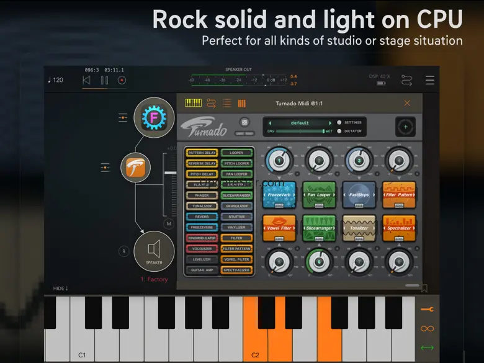Screen dimensions: 484x363
Task: Toggle the M mute button
Action: [169, 224]
